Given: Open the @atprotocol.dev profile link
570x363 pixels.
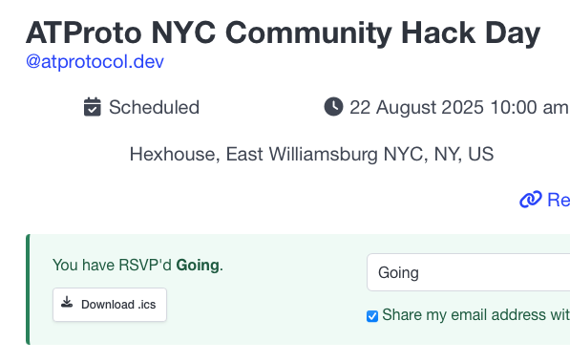Looking at the screenshot, I should tap(95, 61).
